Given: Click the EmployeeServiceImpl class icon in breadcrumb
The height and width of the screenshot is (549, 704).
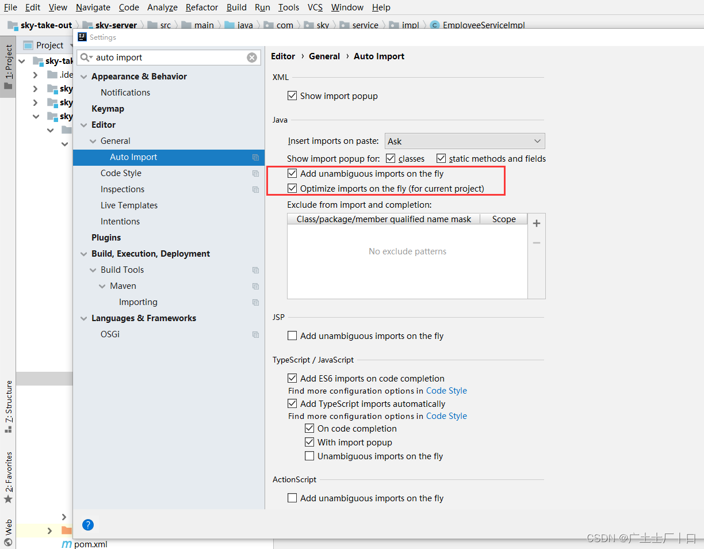Looking at the screenshot, I should tap(435, 25).
